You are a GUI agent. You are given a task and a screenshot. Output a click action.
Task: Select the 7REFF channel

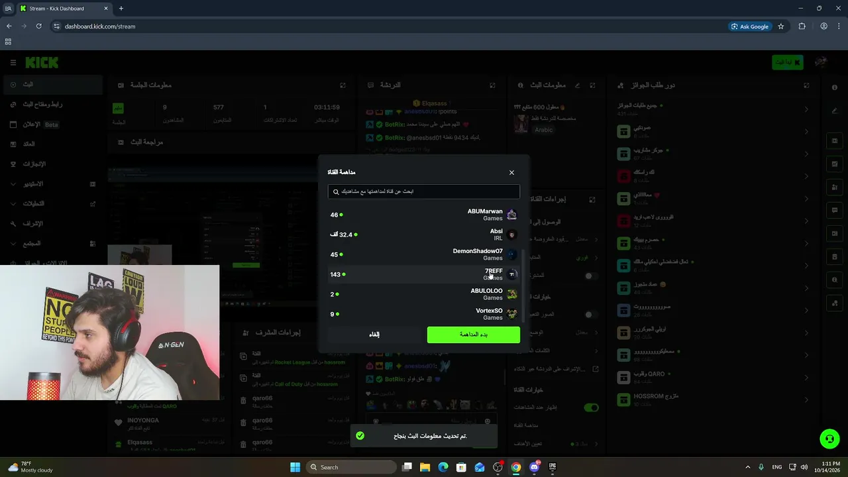[x=424, y=274]
